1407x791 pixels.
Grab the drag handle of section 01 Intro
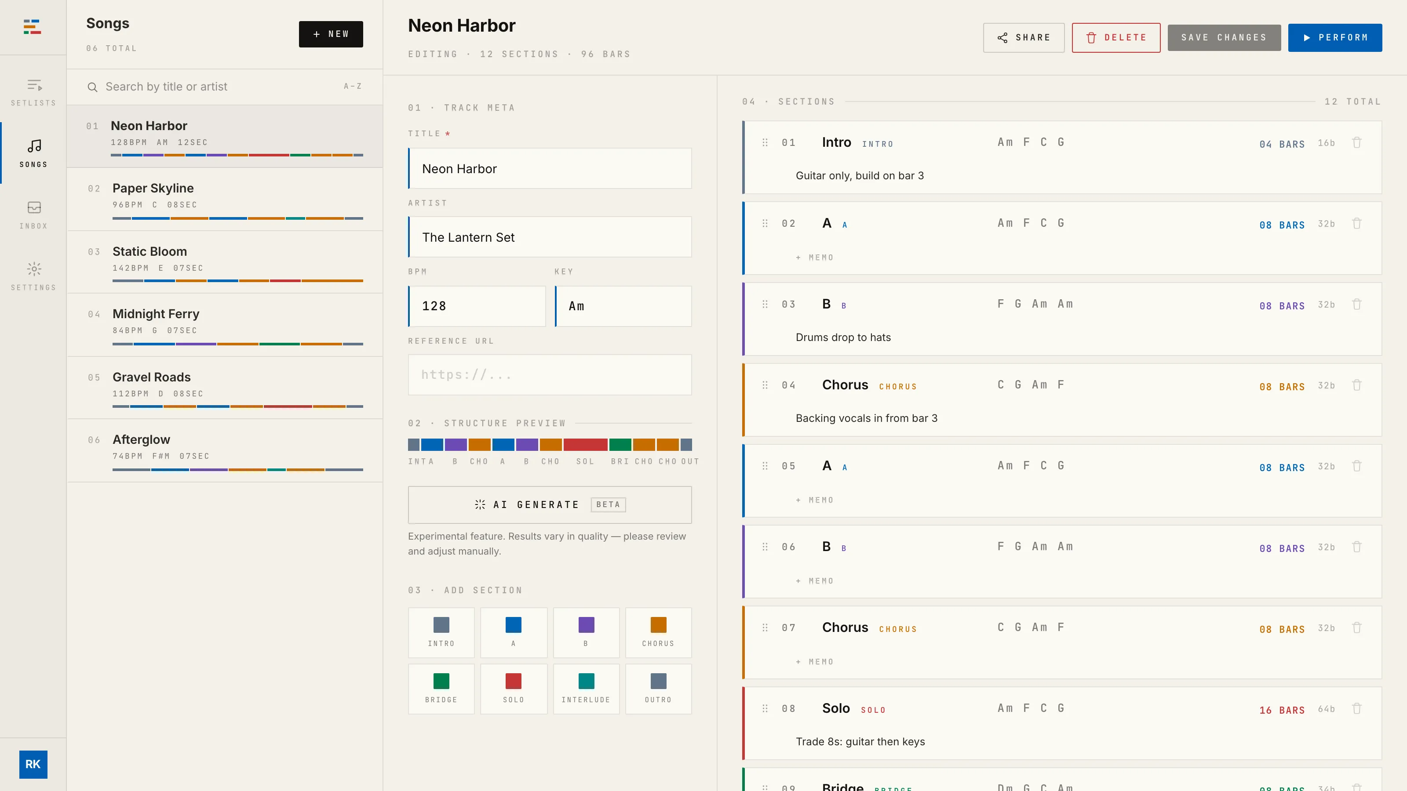765,142
